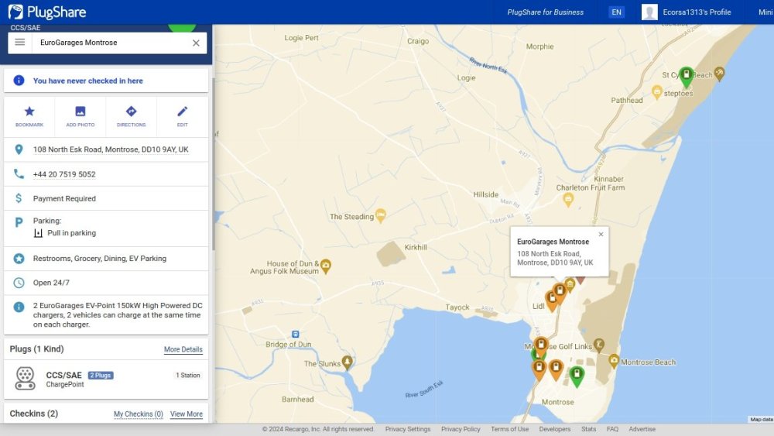Click the clock hours icon

pyautogui.click(x=19, y=283)
